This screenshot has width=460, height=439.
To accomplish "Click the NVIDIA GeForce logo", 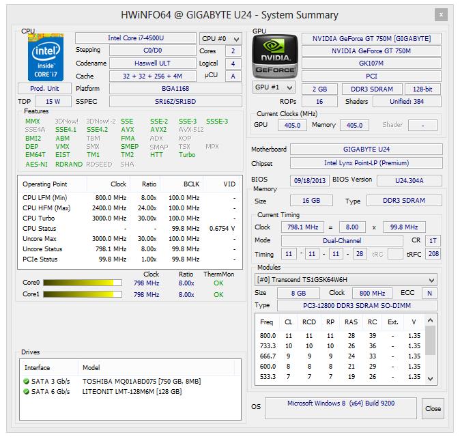I will pos(275,57).
